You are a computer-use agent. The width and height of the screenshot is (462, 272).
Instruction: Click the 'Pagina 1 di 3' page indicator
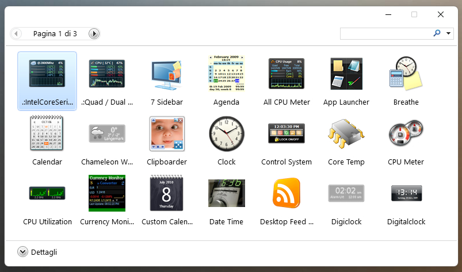click(55, 33)
